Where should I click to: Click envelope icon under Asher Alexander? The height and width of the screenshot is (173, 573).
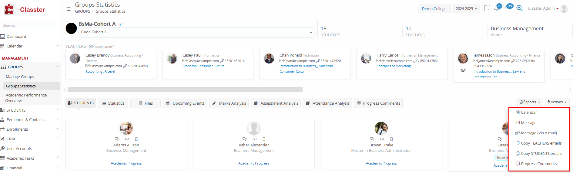(255, 139)
